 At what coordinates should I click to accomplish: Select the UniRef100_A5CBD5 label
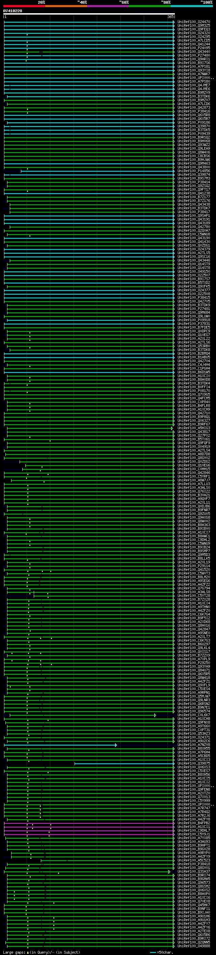point(194,755)
